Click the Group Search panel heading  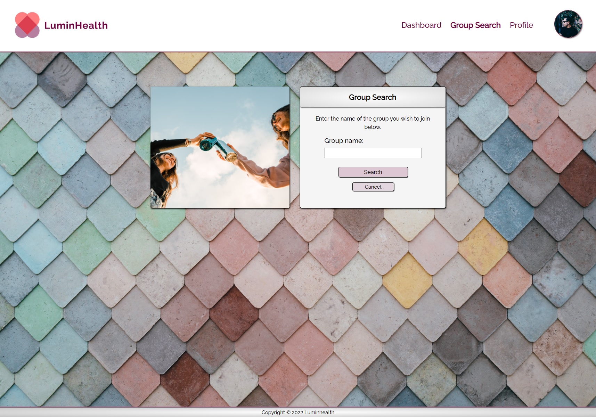(373, 97)
